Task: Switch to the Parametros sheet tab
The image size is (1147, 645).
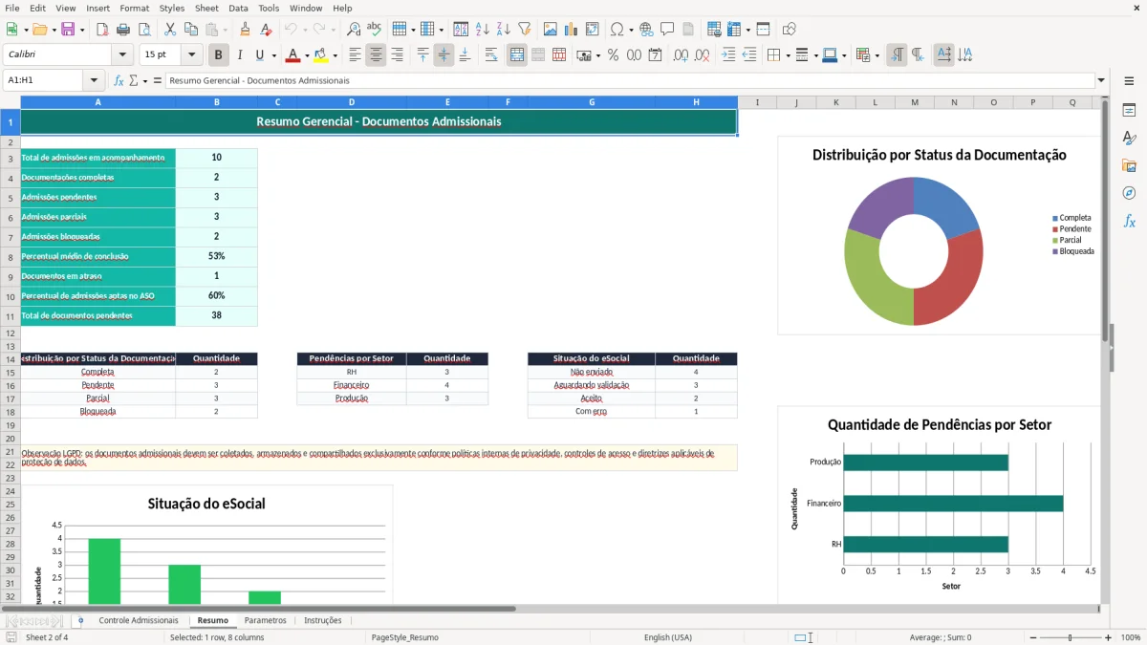Action: [265, 620]
